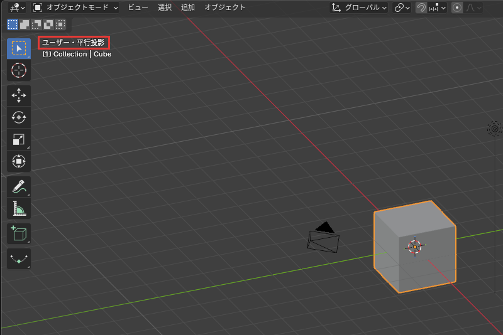Select the Scale tool
503x335 pixels.
(19, 139)
